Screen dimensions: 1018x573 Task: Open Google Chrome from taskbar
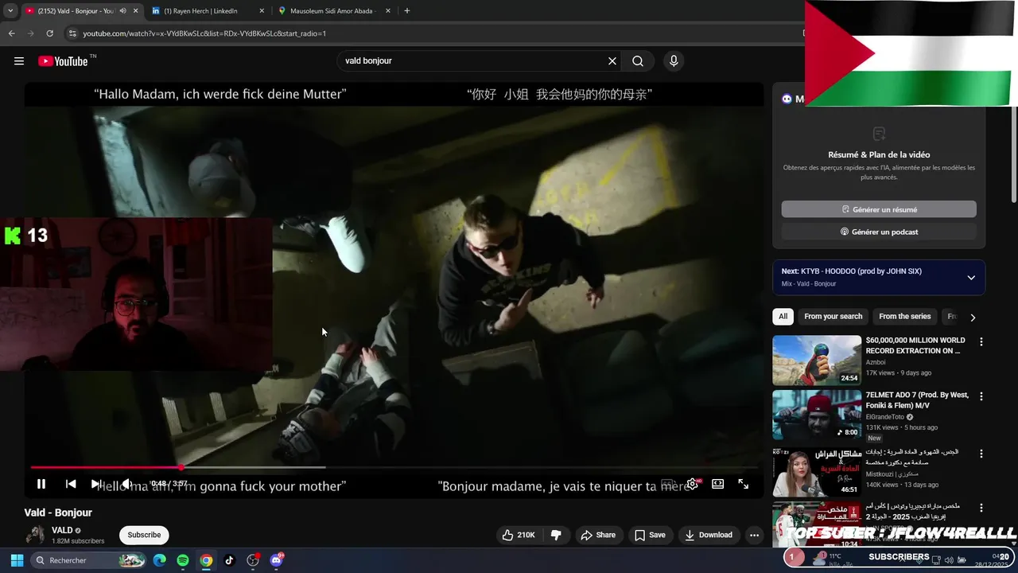(206, 560)
